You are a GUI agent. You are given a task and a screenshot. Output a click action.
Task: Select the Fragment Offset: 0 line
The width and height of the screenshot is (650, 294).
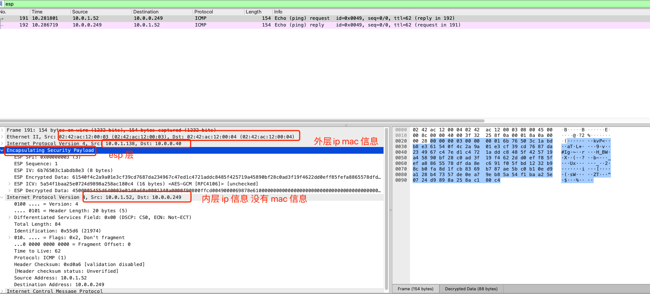[72, 244]
